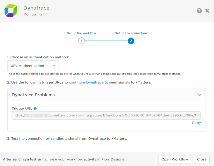Click inside the Trigger URL field
Screen dimensions: 214x166
click(x=106, y=115)
